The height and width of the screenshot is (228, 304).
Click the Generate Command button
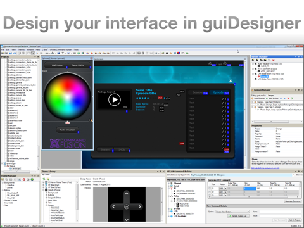point(293,201)
